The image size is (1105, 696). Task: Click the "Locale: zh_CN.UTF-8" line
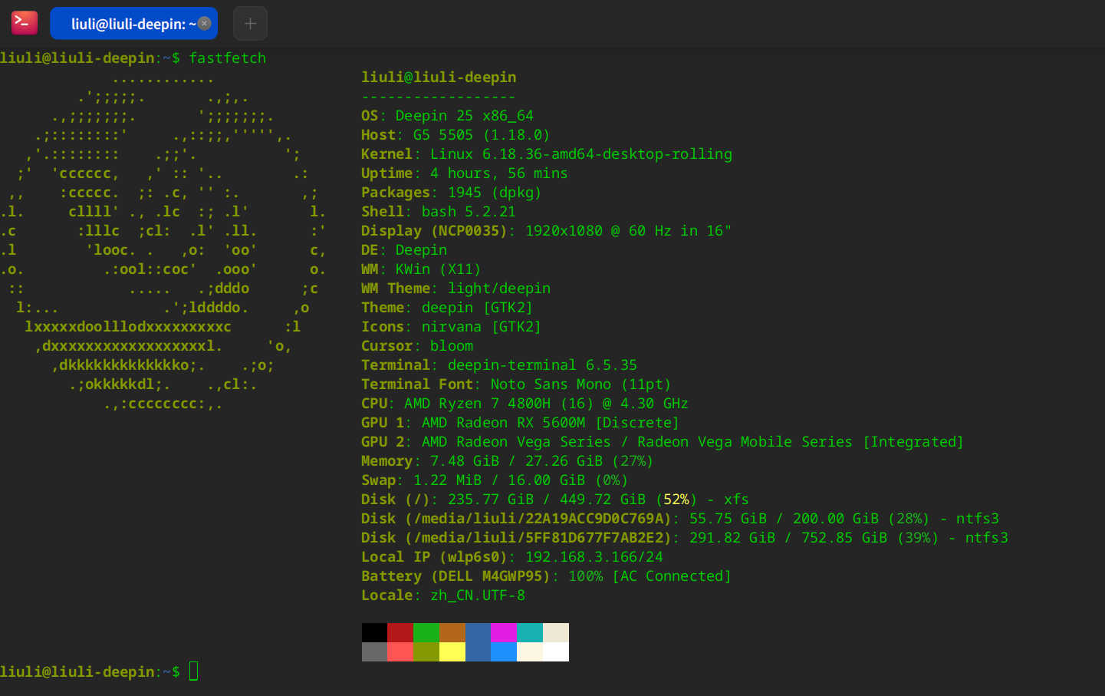[x=443, y=595]
